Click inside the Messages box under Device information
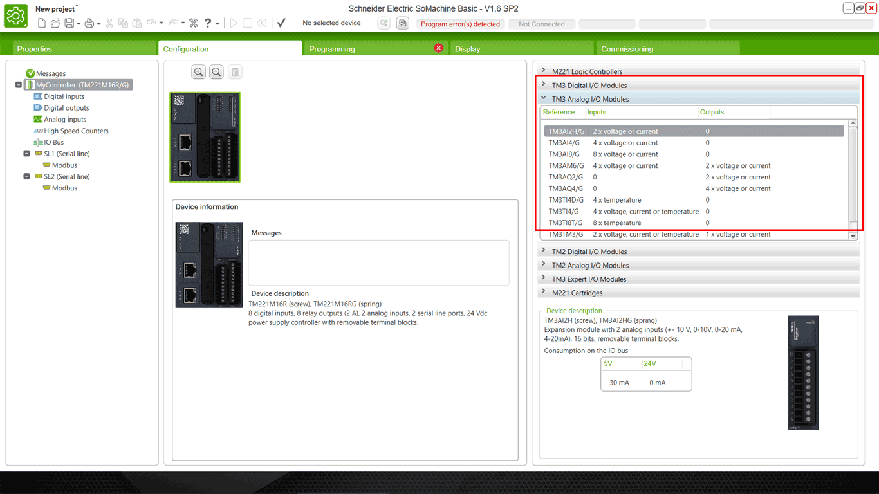This screenshot has height=494, width=879. click(379, 262)
